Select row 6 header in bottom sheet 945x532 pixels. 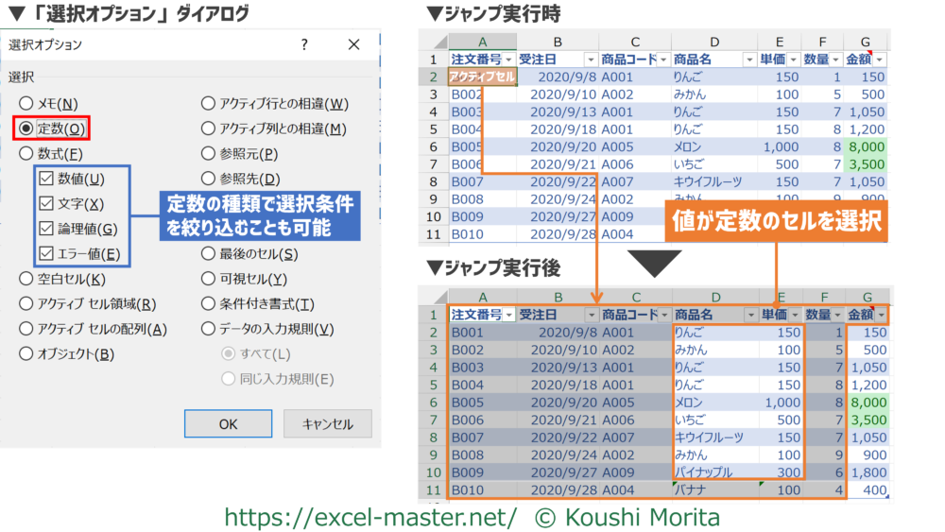[x=433, y=400]
